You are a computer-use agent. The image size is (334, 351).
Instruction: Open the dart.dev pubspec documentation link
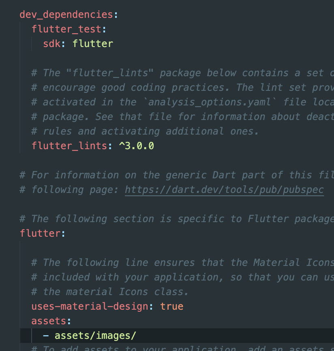point(224,190)
